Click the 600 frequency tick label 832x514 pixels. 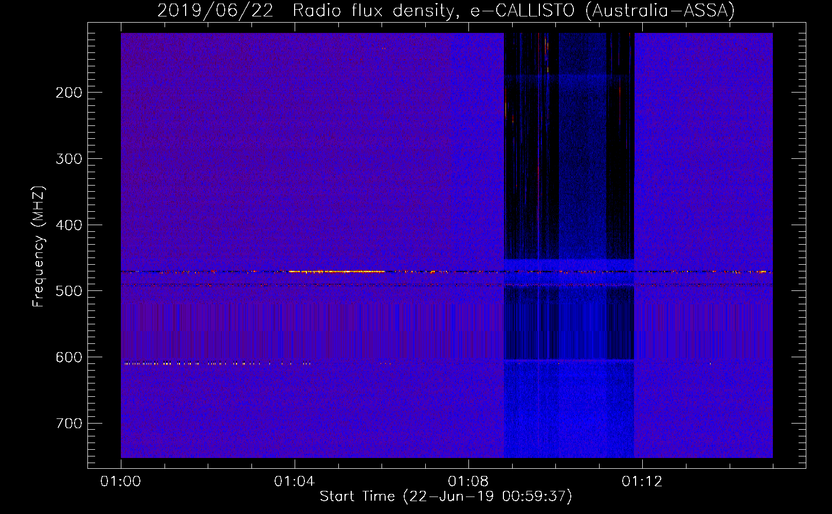[x=69, y=357]
